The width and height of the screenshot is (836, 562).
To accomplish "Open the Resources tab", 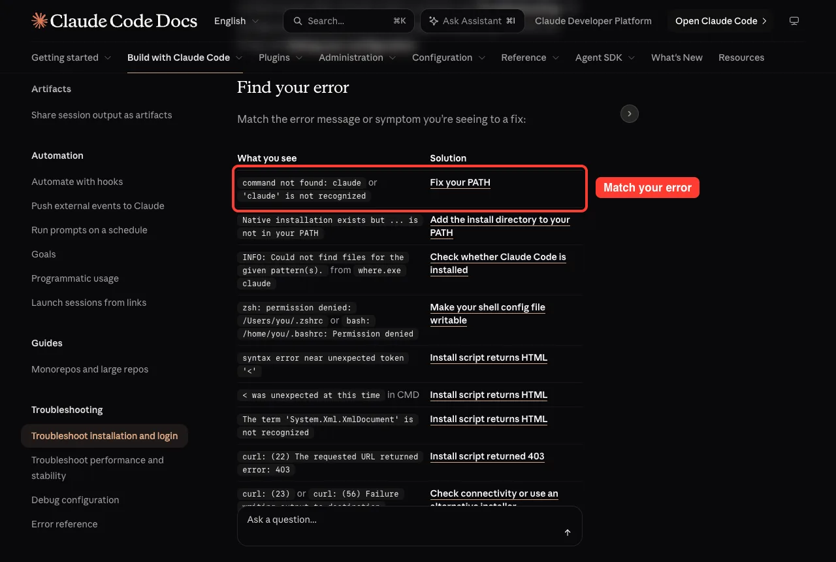I will coord(741,58).
